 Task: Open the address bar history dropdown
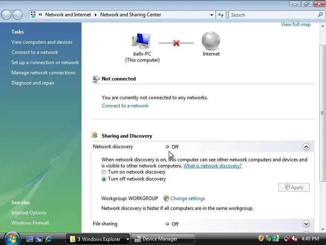(x=211, y=15)
